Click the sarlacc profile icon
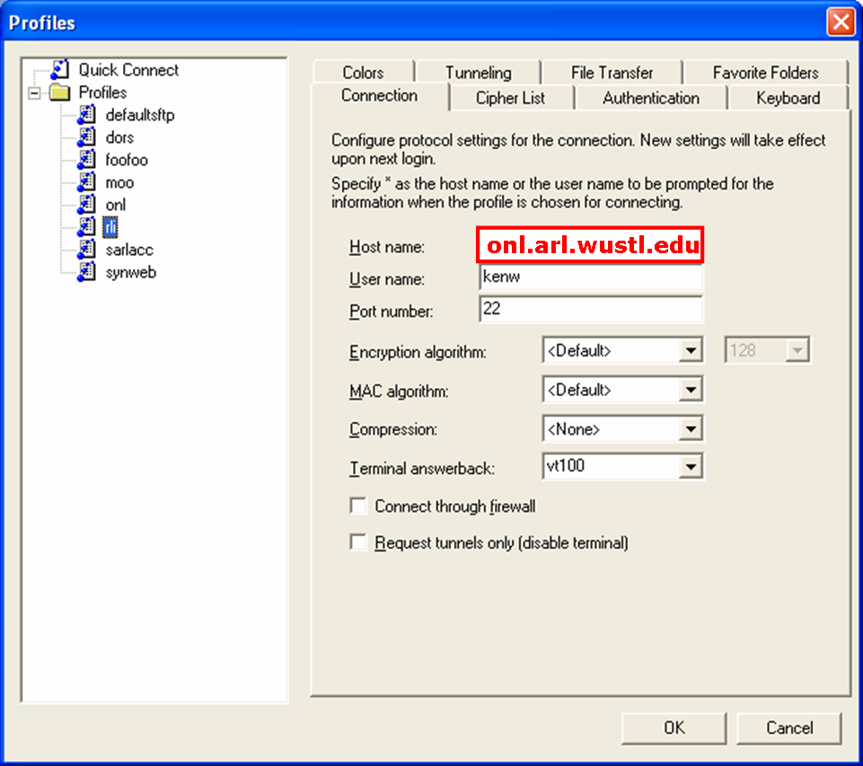 point(86,250)
